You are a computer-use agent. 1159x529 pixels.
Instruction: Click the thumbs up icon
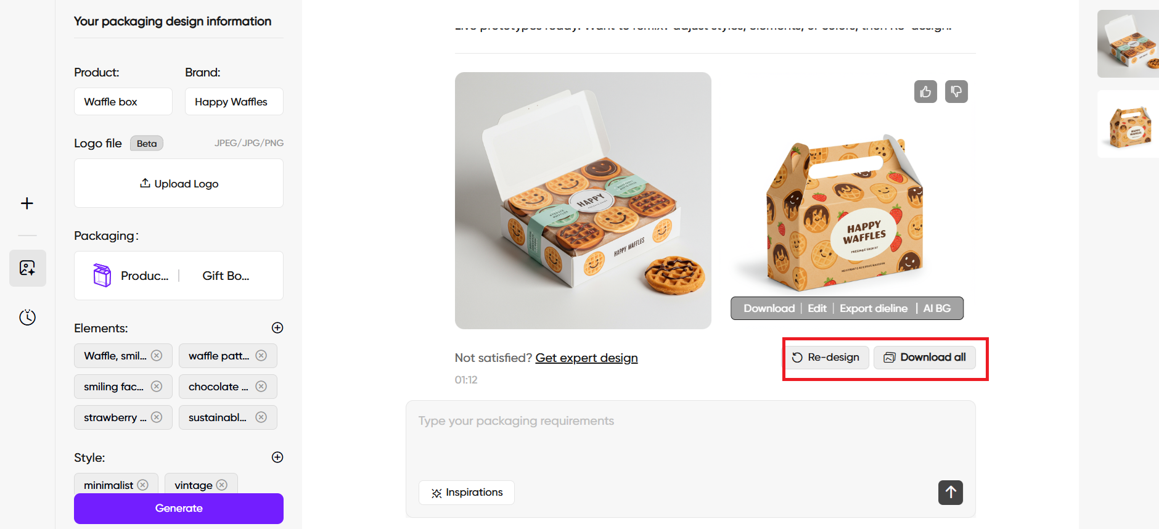pos(925,92)
